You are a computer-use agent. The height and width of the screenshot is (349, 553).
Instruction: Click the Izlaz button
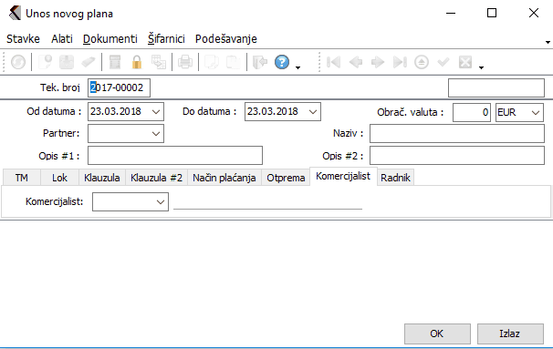[x=510, y=334]
